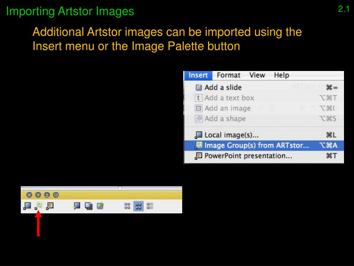Image resolution: width=354 pixels, height=266 pixels.
Task: Open the Help menu
Action: [x=281, y=75]
